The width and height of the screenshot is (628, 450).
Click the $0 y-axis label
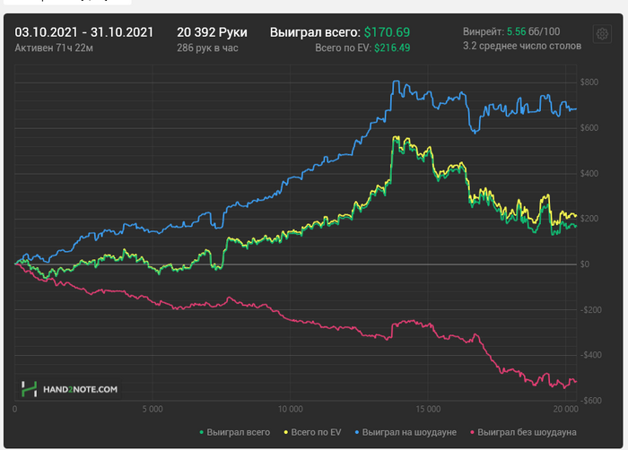(x=585, y=264)
